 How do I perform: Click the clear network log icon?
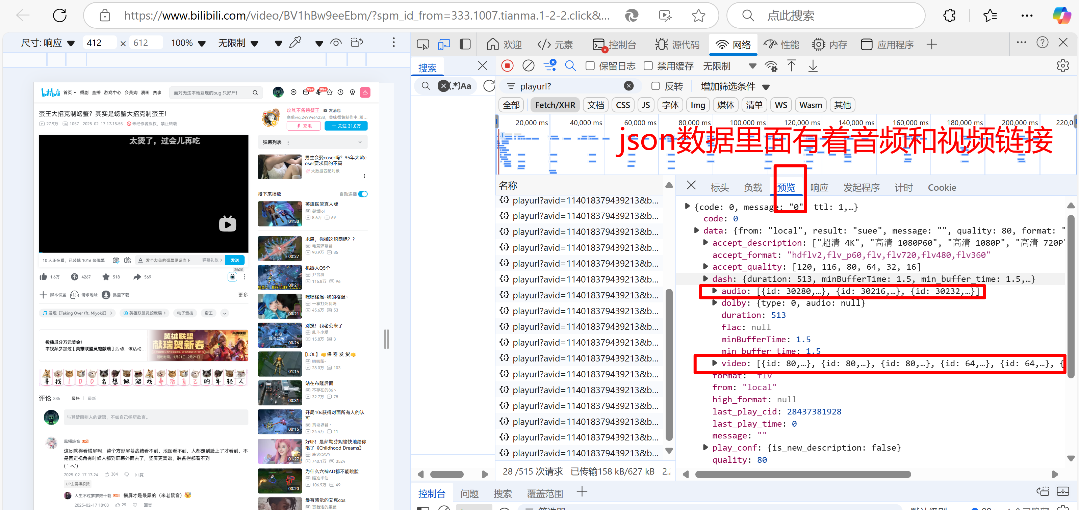click(x=528, y=66)
